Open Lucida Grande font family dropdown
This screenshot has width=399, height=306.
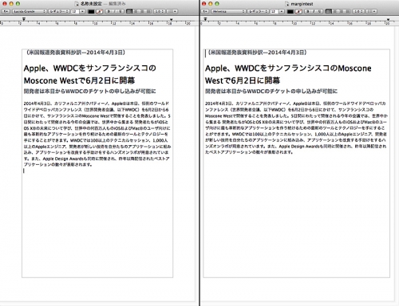pyautogui.click(x=30, y=11)
